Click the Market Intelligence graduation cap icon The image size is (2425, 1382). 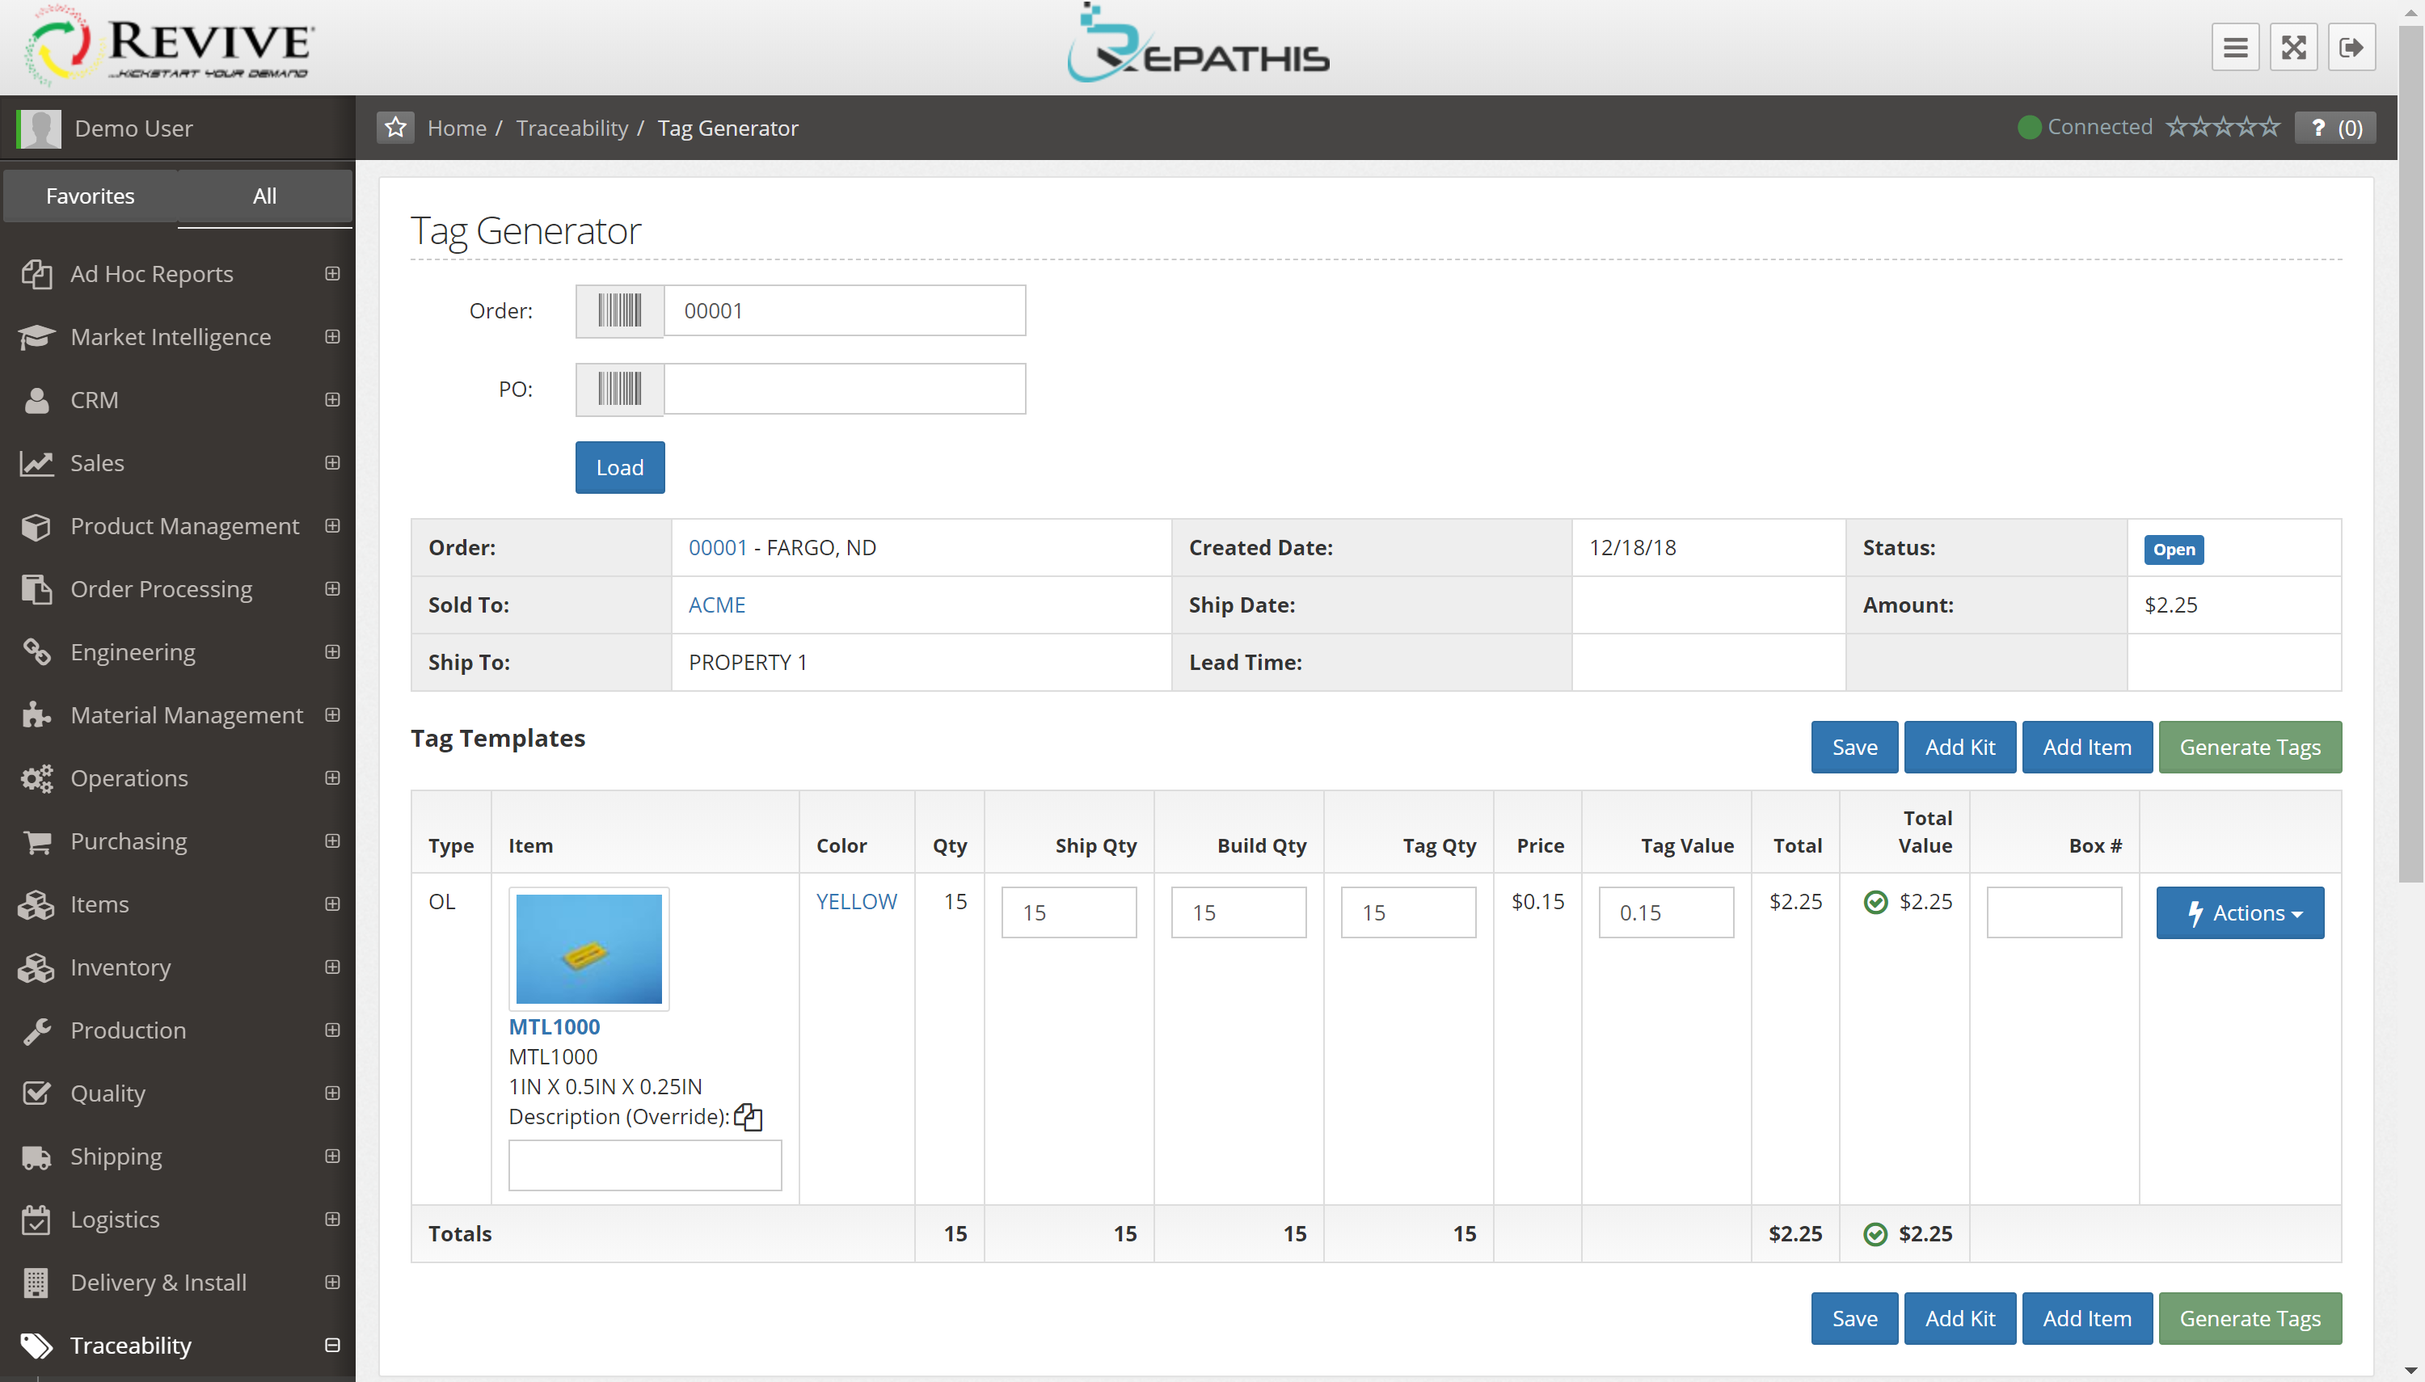36,337
